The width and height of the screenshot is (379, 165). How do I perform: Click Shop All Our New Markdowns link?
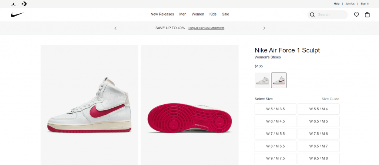(x=206, y=28)
